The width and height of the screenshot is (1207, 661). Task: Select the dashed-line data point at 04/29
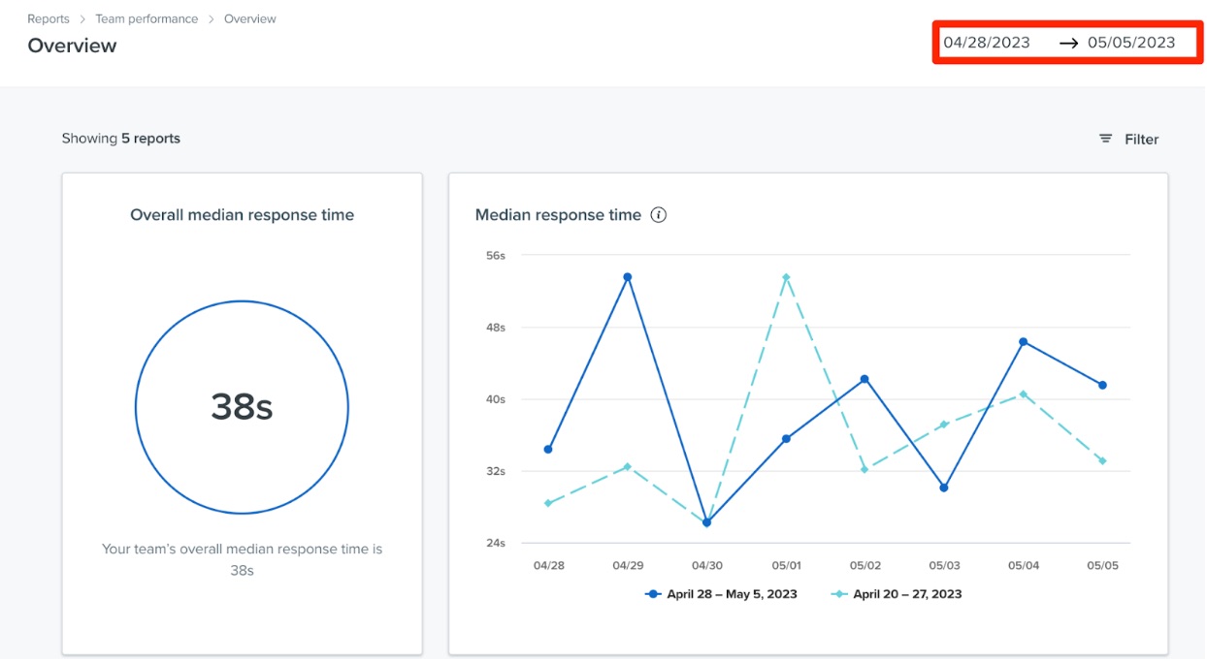628,467
